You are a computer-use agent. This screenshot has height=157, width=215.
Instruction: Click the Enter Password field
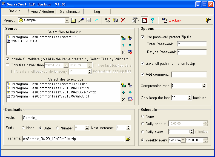coord(192,44)
